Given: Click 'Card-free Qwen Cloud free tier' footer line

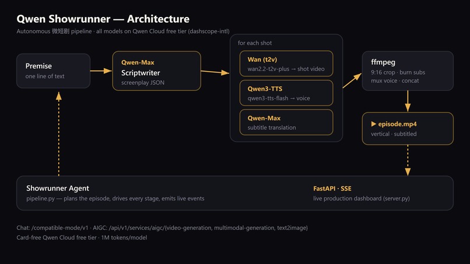Looking at the screenshot, I should coord(82,238).
